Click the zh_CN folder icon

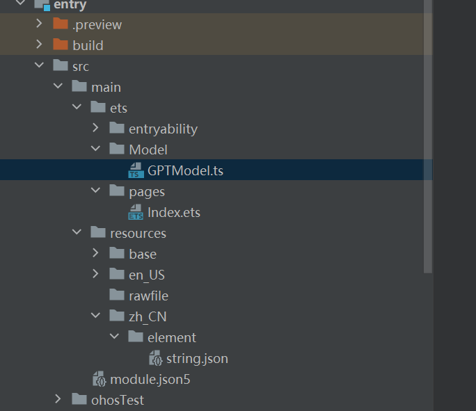tap(117, 316)
